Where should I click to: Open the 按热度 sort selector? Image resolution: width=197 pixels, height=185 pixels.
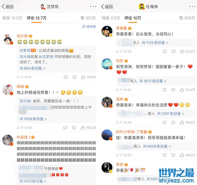click(89, 27)
